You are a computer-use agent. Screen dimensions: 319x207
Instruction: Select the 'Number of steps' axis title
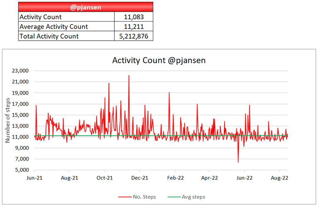point(7,120)
